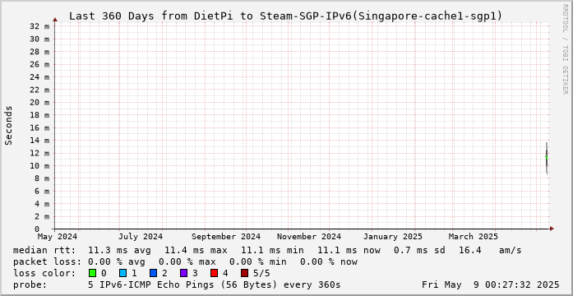The width and height of the screenshot is (573, 296).
Task: Click the 'November 2024' x-axis label
Action: click(309, 237)
